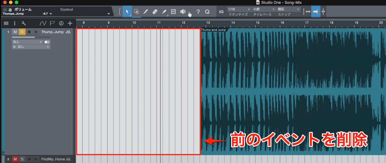386x163 pixels.
Task: Click the clock time display icon
Action: pos(61,23)
